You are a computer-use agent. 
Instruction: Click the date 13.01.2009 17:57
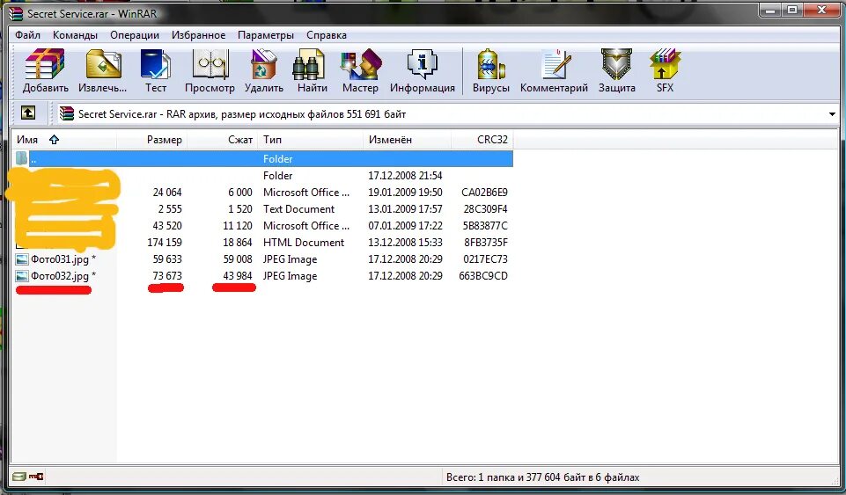pyautogui.click(x=405, y=209)
